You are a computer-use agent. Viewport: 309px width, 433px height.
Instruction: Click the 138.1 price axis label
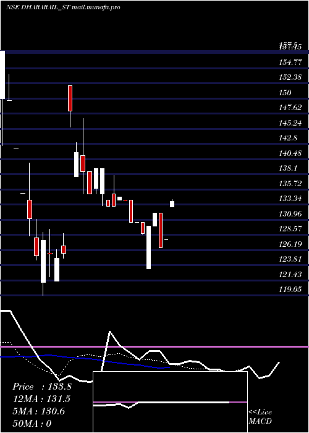288,168
